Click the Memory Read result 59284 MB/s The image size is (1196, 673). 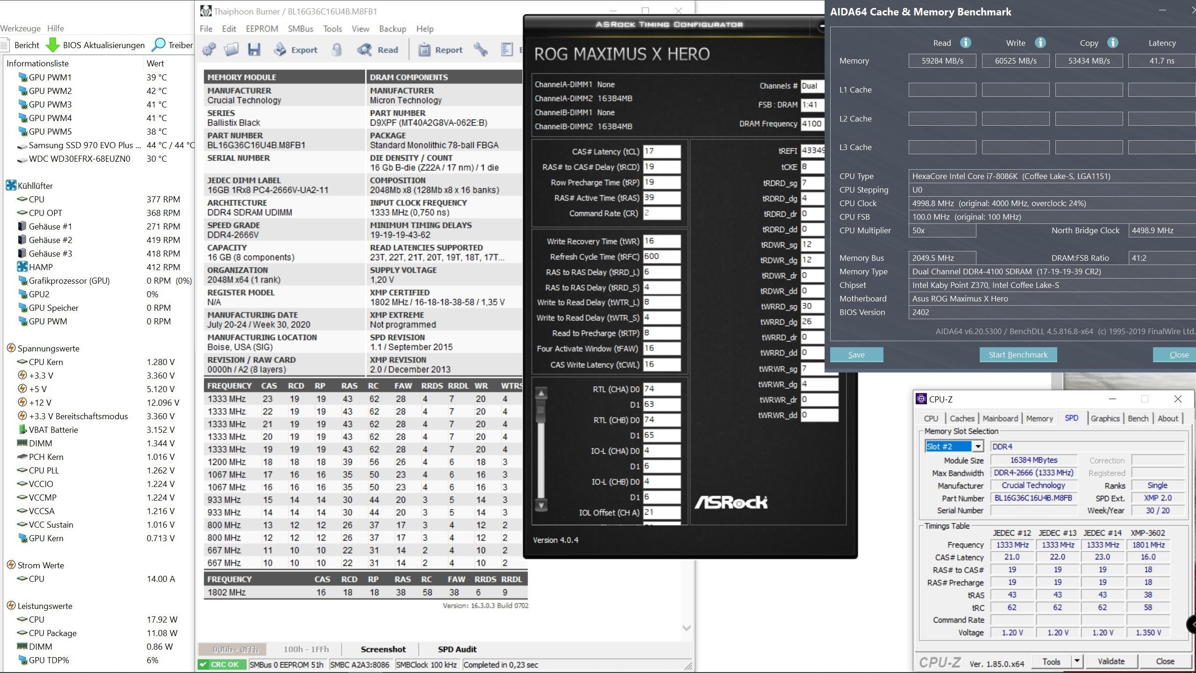(942, 61)
